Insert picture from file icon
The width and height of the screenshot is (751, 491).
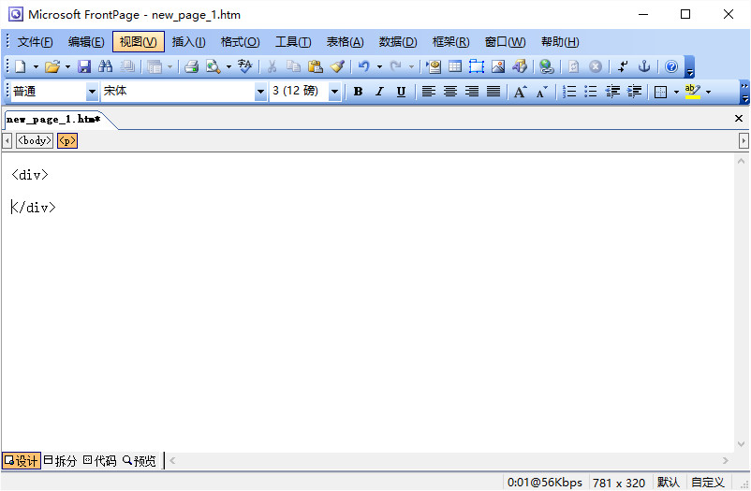(x=498, y=66)
